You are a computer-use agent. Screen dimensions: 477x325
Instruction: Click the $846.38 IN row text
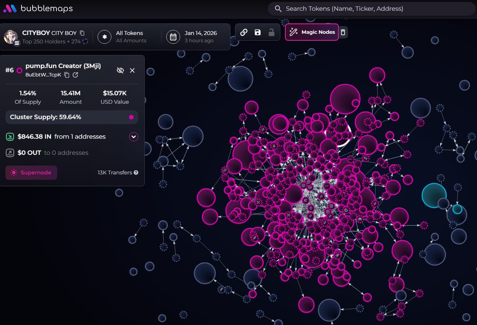(x=62, y=136)
